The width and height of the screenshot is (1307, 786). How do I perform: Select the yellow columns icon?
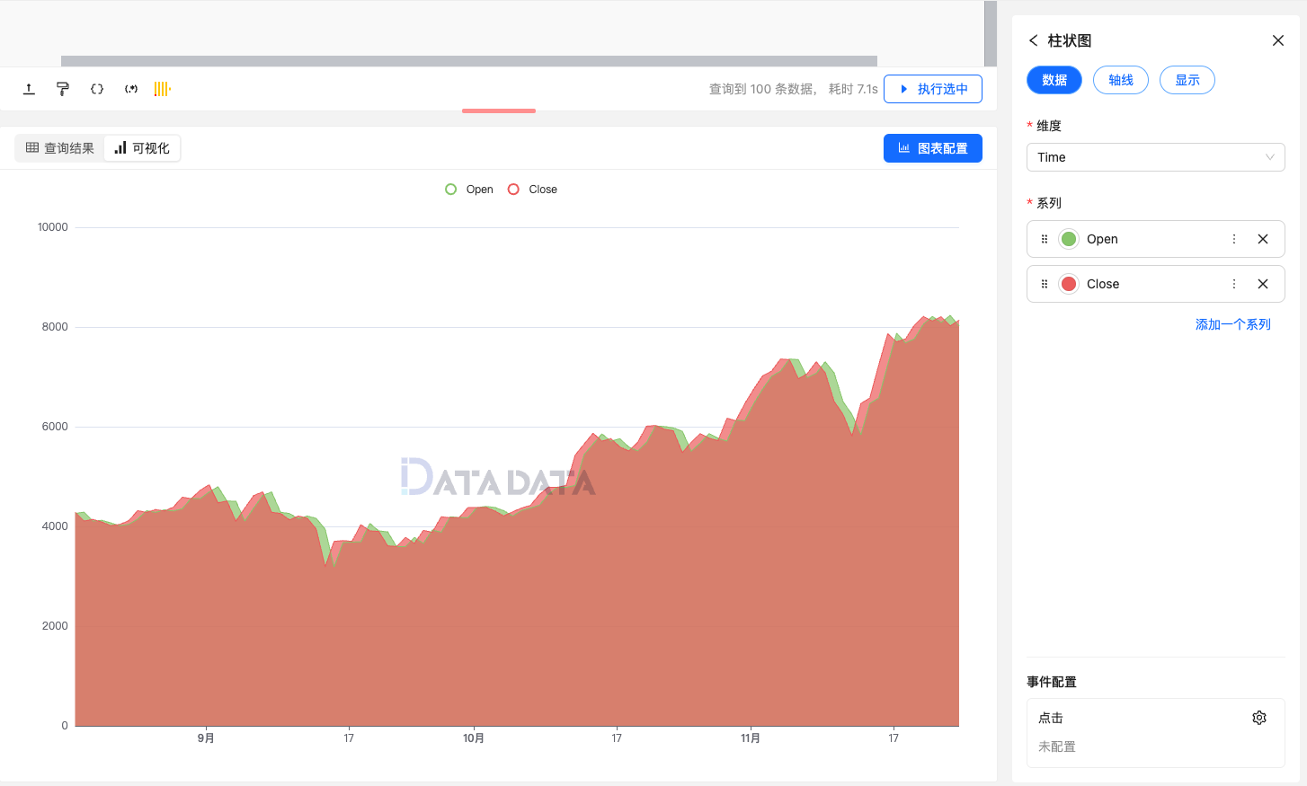(163, 88)
